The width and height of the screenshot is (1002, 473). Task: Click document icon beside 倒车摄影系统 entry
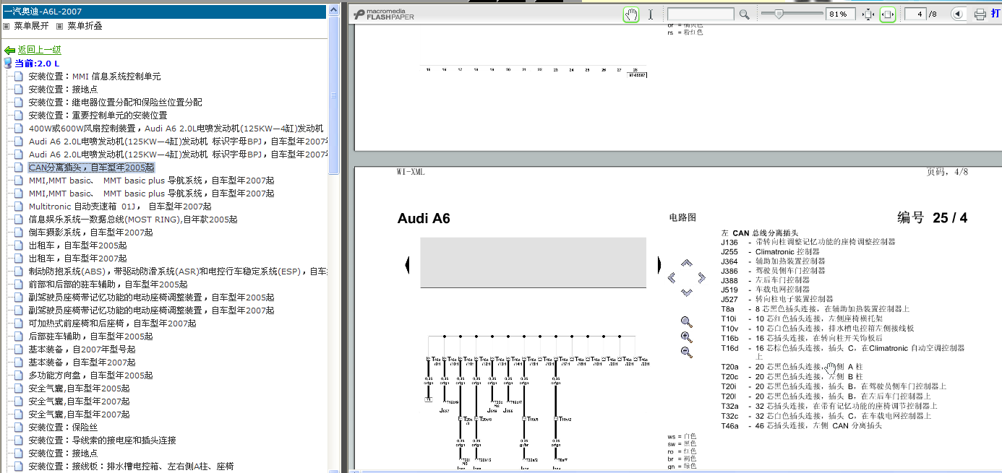click(x=18, y=233)
